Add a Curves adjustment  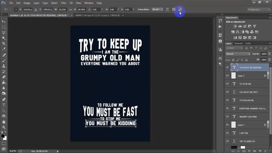point(245,26)
